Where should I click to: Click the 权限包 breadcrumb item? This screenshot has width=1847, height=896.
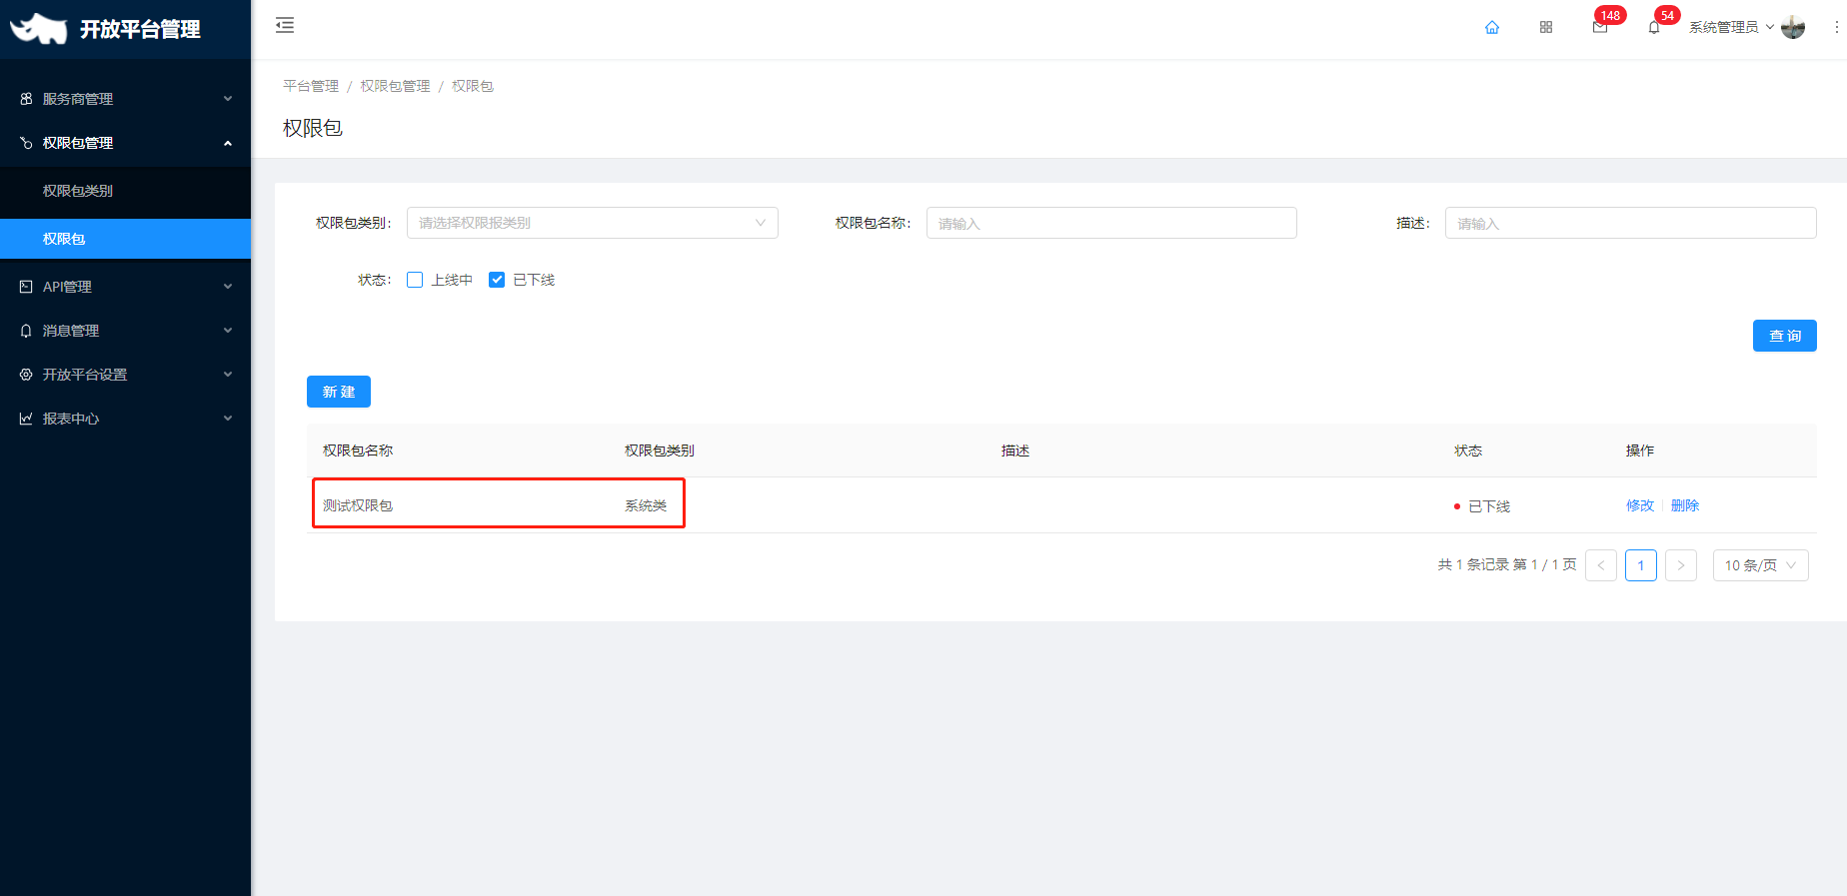click(x=473, y=86)
